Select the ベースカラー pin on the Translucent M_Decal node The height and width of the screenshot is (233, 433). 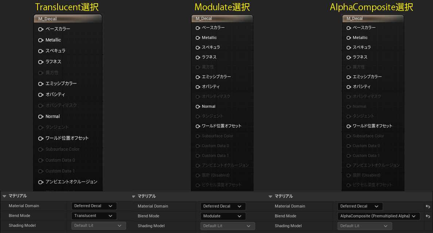point(40,29)
